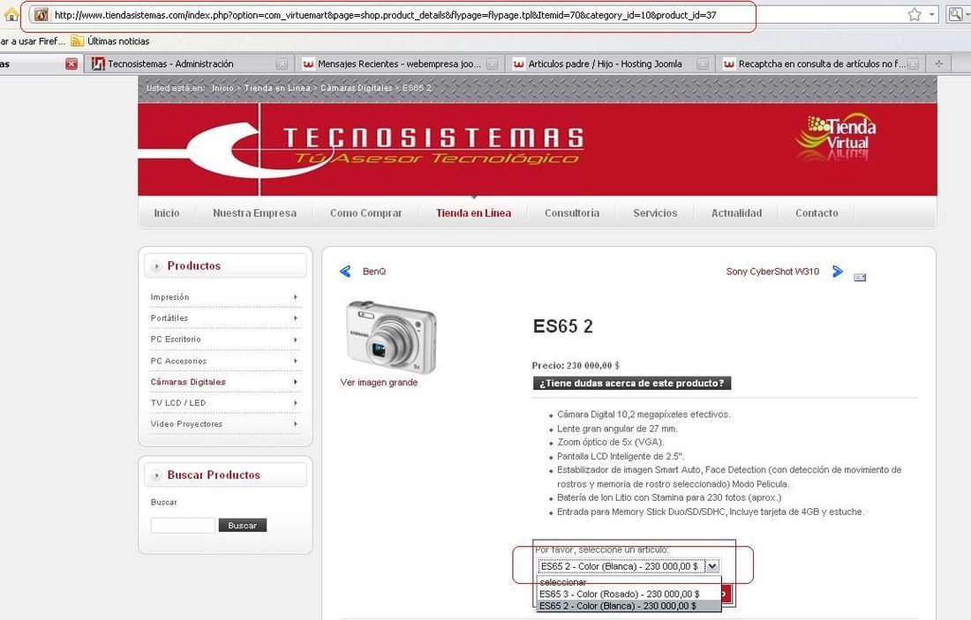Screen dimensions: 971x620
Task: Choose ES65 3 Color (Rosado) option
Action: 620,594
